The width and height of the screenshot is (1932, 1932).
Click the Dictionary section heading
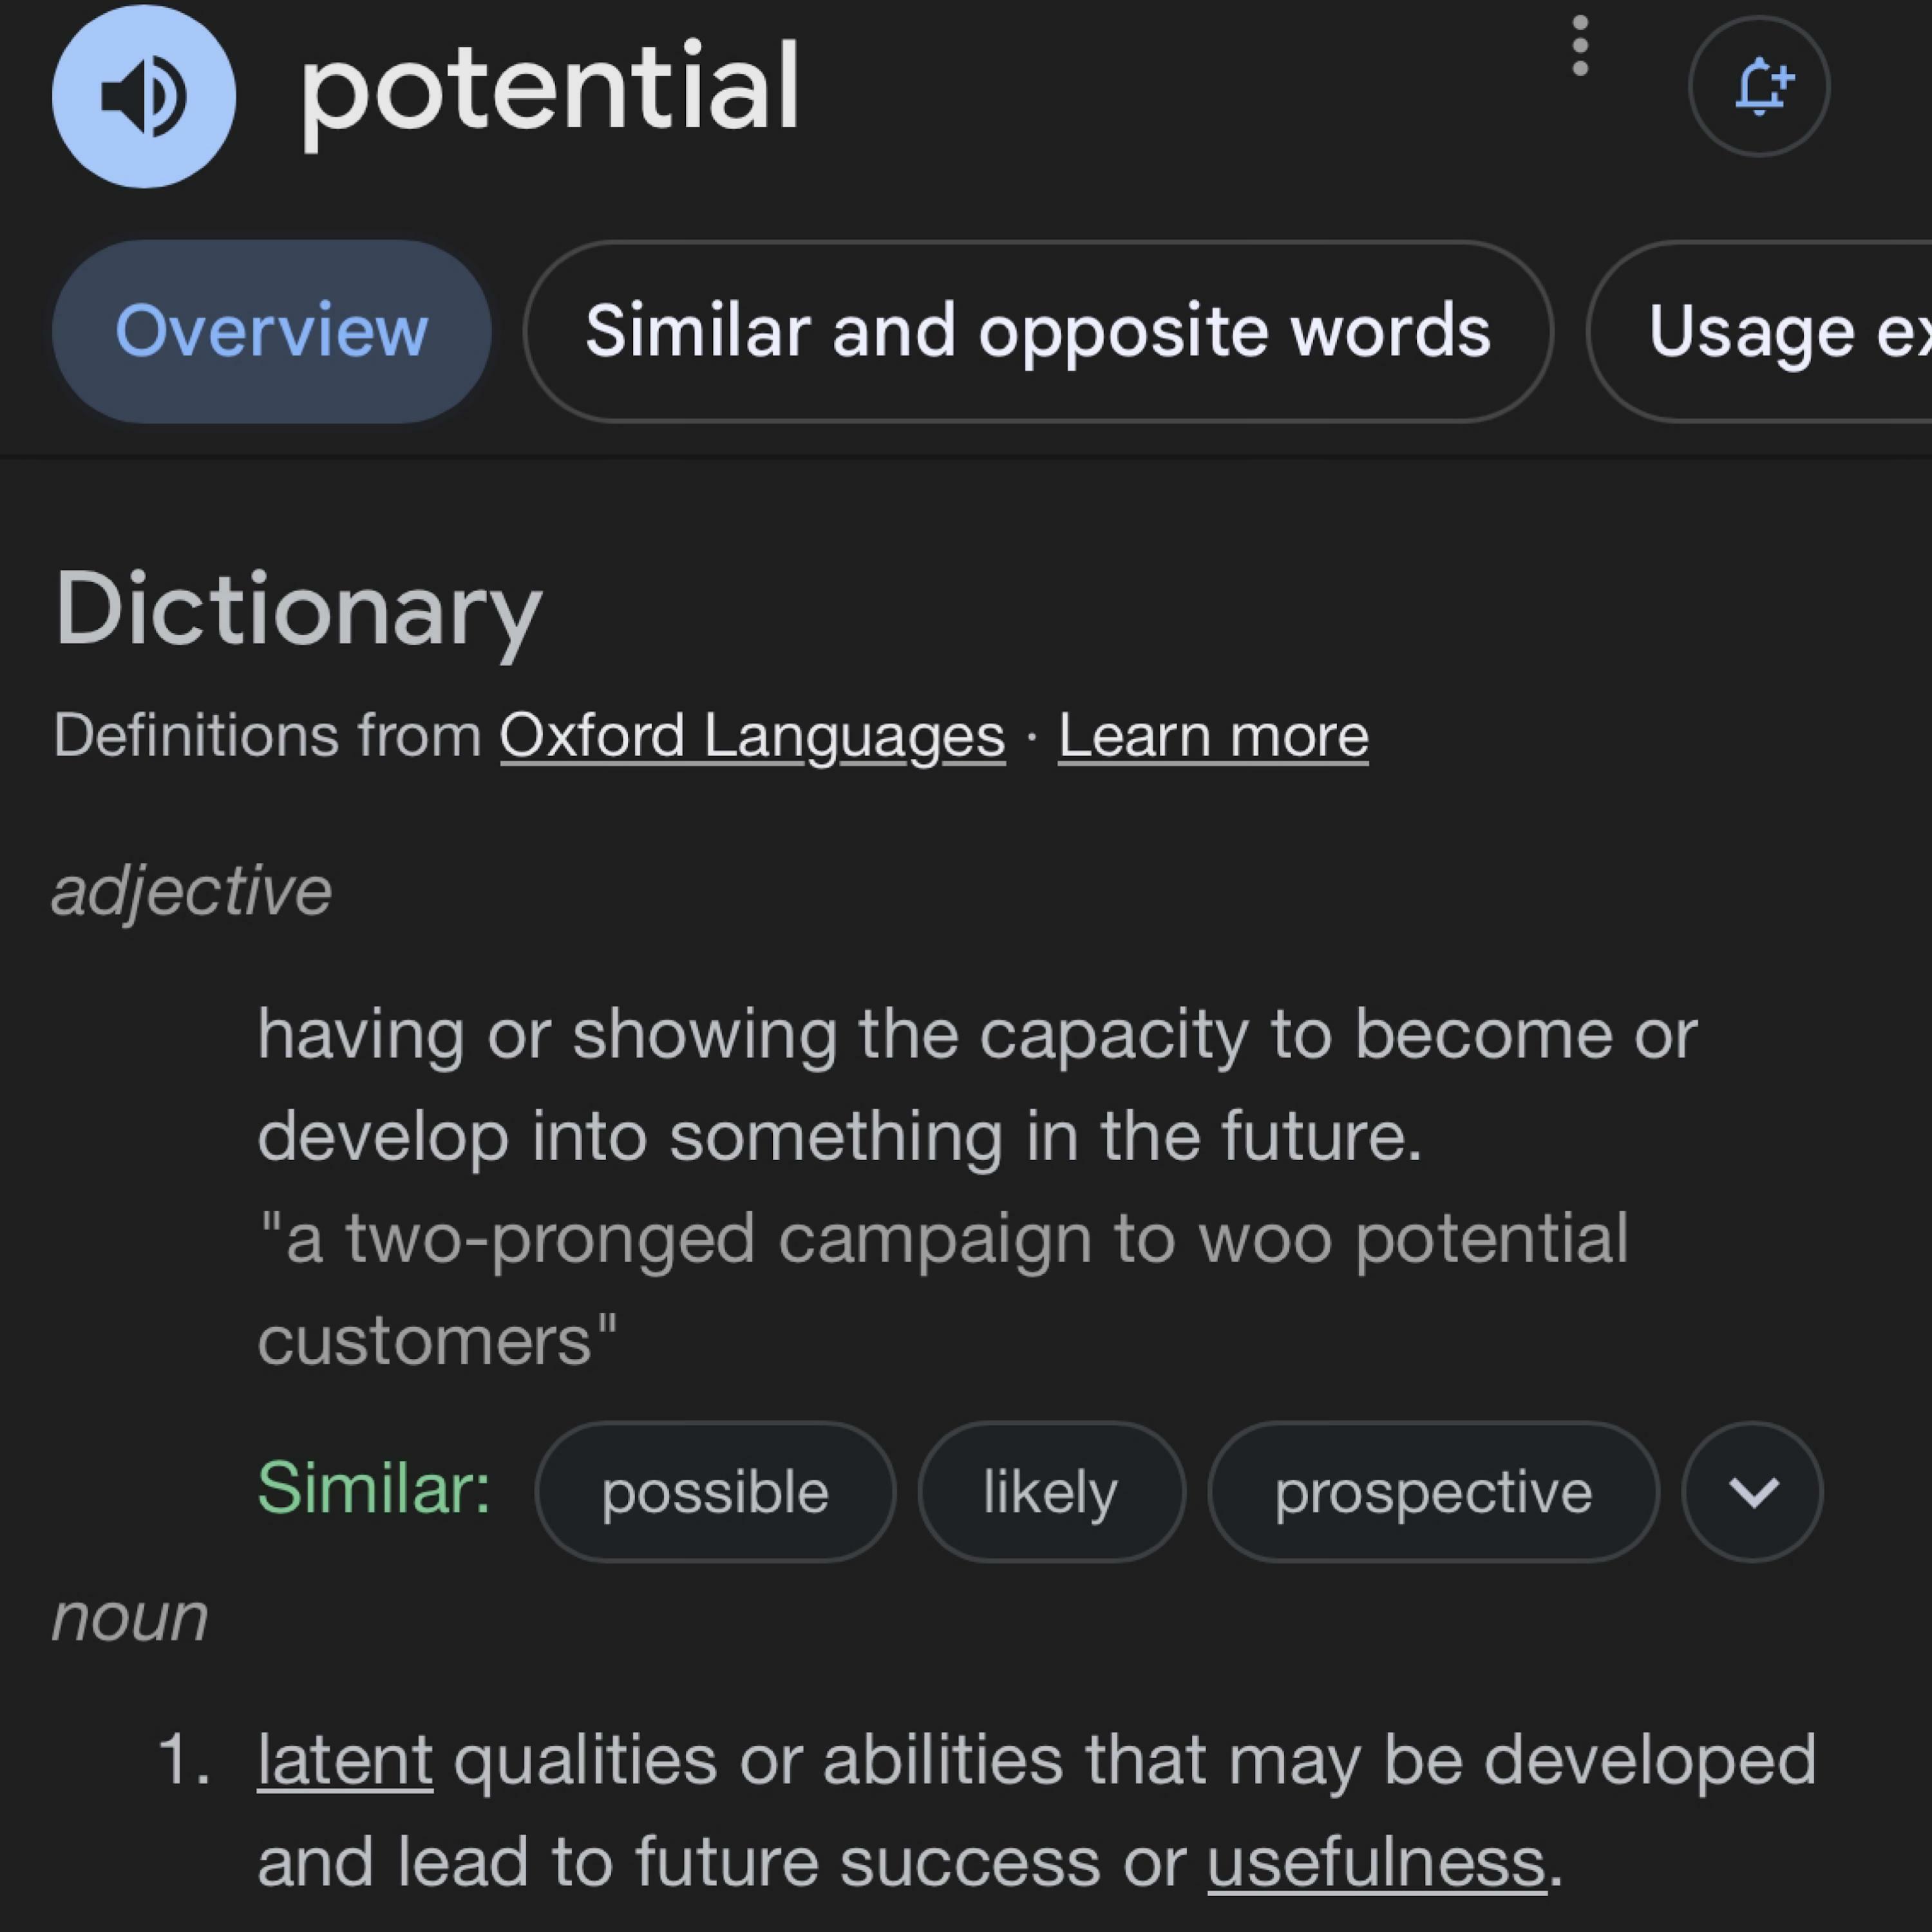297,609
